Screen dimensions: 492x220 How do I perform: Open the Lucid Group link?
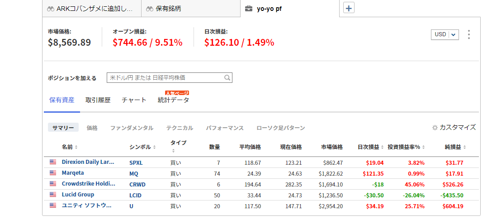(x=78, y=195)
